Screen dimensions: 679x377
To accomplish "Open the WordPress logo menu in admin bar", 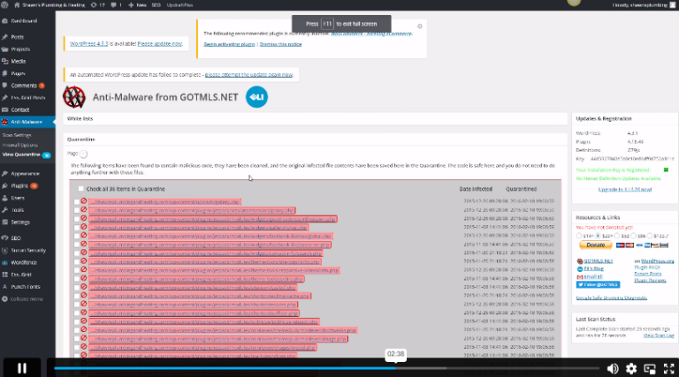I will pos(4,5).
